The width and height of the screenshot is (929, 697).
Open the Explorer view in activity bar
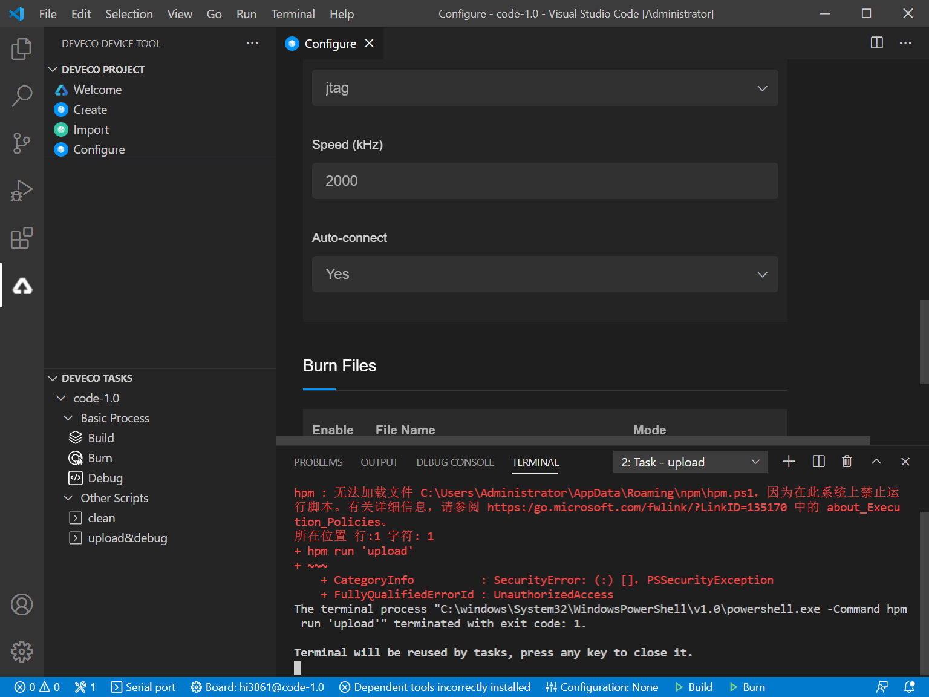pyautogui.click(x=22, y=49)
